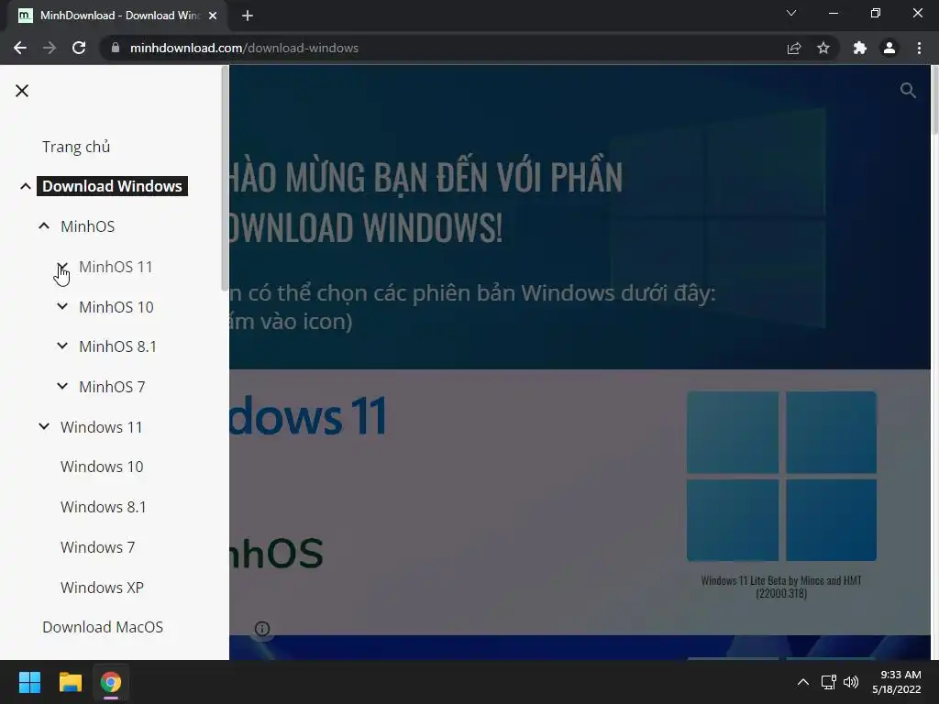939x704 pixels.
Task: Collapse the Download Windows submenu
Action: (25, 186)
